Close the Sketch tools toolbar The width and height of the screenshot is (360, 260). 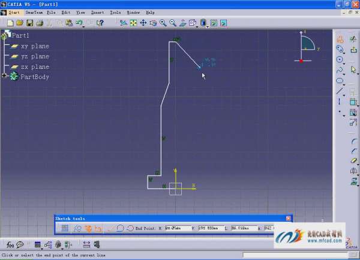[x=288, y=219]
